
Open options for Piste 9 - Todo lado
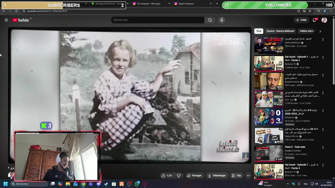pyautogui.click(x=323, y=148)
